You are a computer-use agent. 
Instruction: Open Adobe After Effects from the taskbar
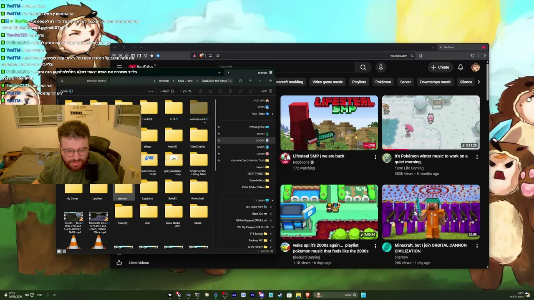tap(234, 295)
